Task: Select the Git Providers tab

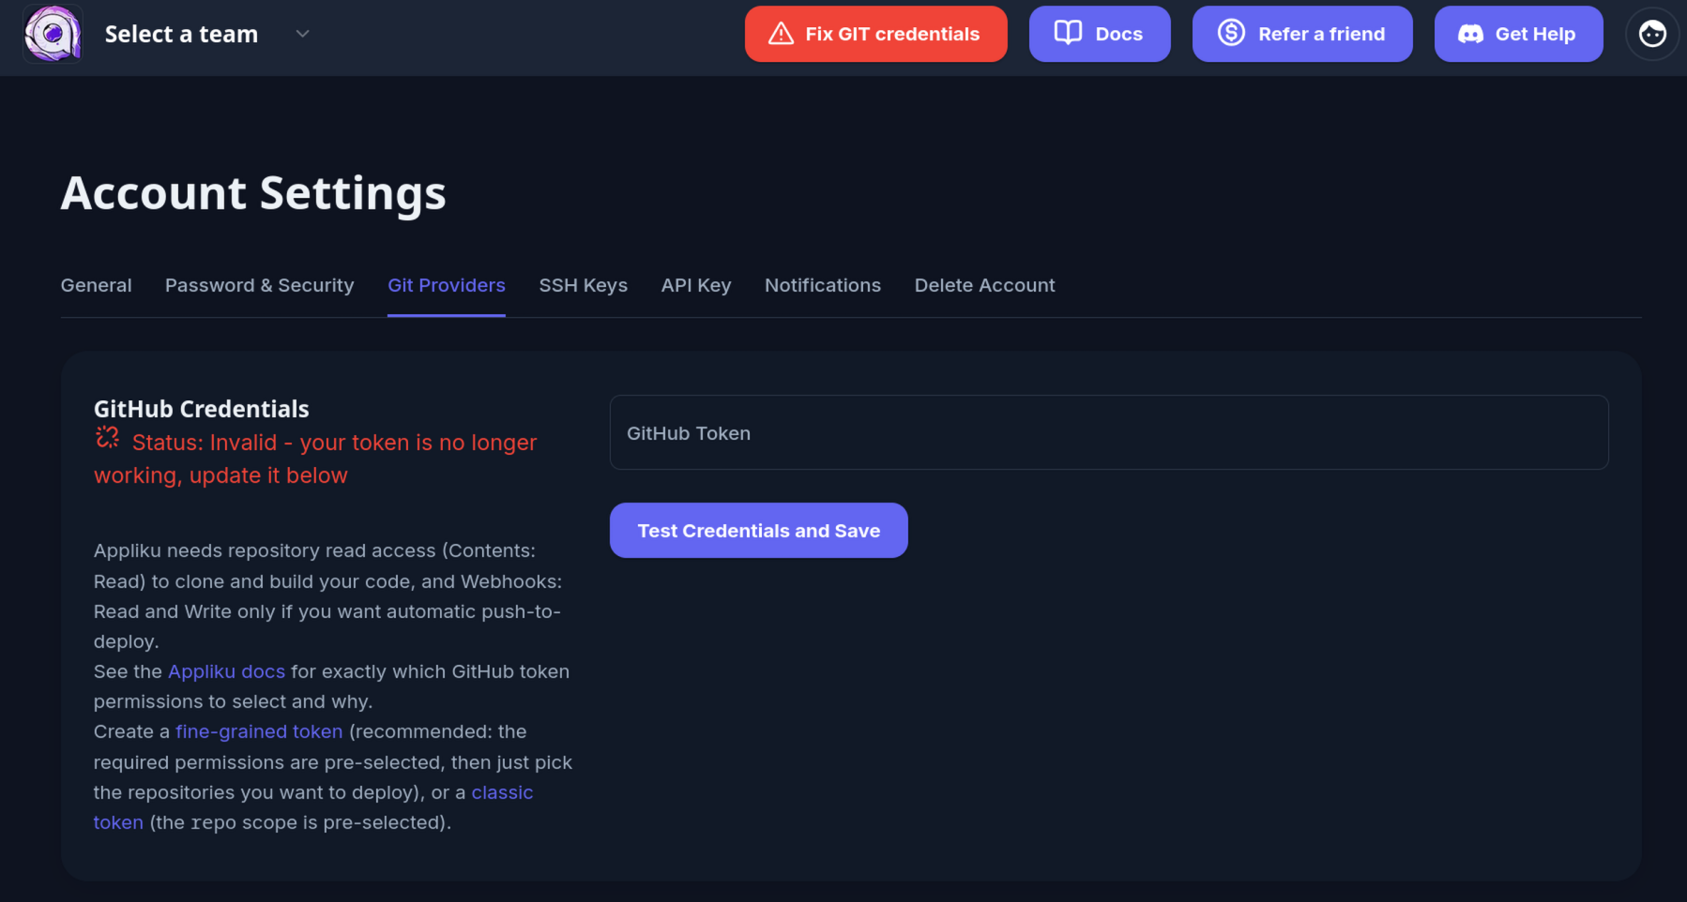Action: 447,285
